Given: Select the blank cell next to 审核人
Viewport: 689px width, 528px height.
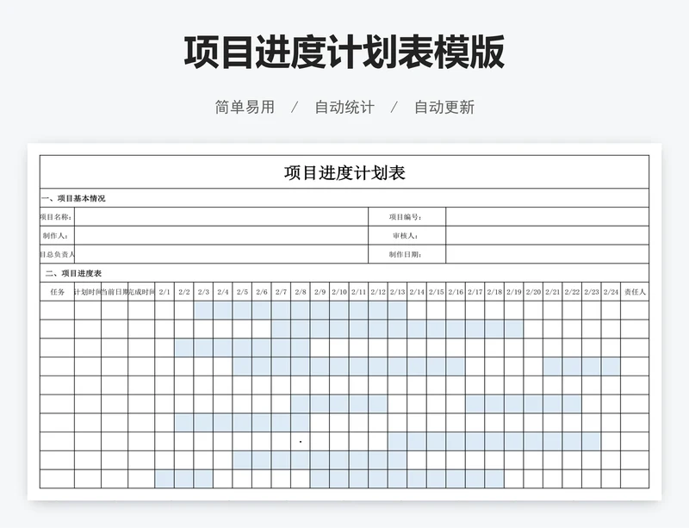Looking at the screenshot, I should click(x=546, y=235).
